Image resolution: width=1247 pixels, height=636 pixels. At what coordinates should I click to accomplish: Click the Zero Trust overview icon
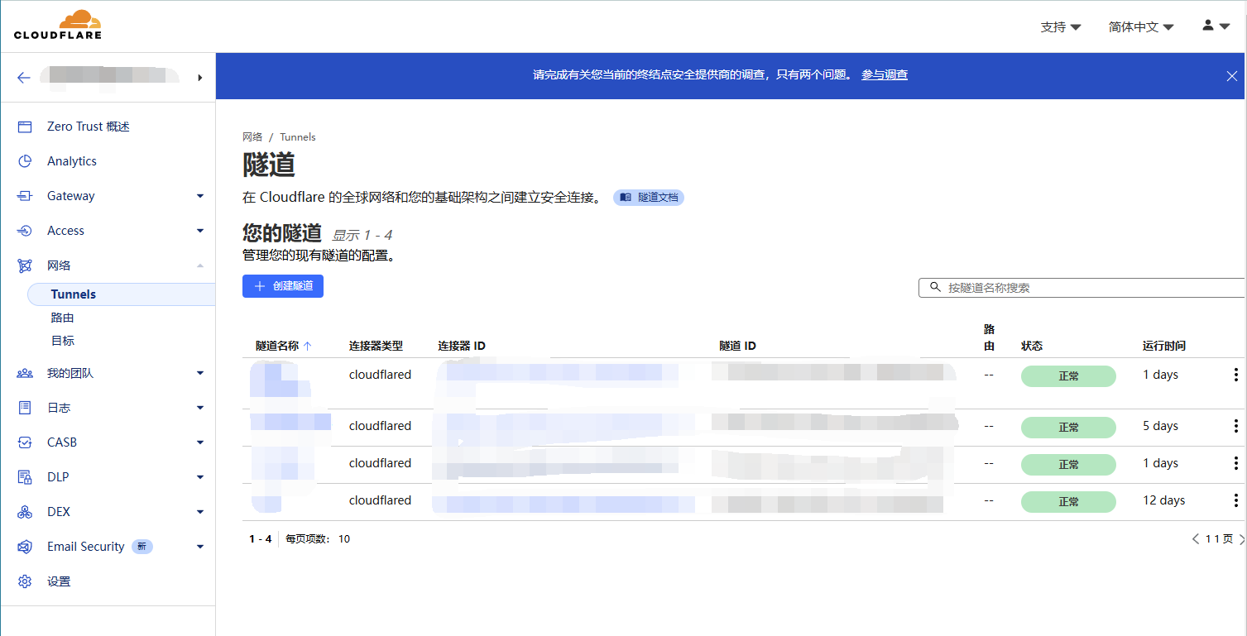25,127
